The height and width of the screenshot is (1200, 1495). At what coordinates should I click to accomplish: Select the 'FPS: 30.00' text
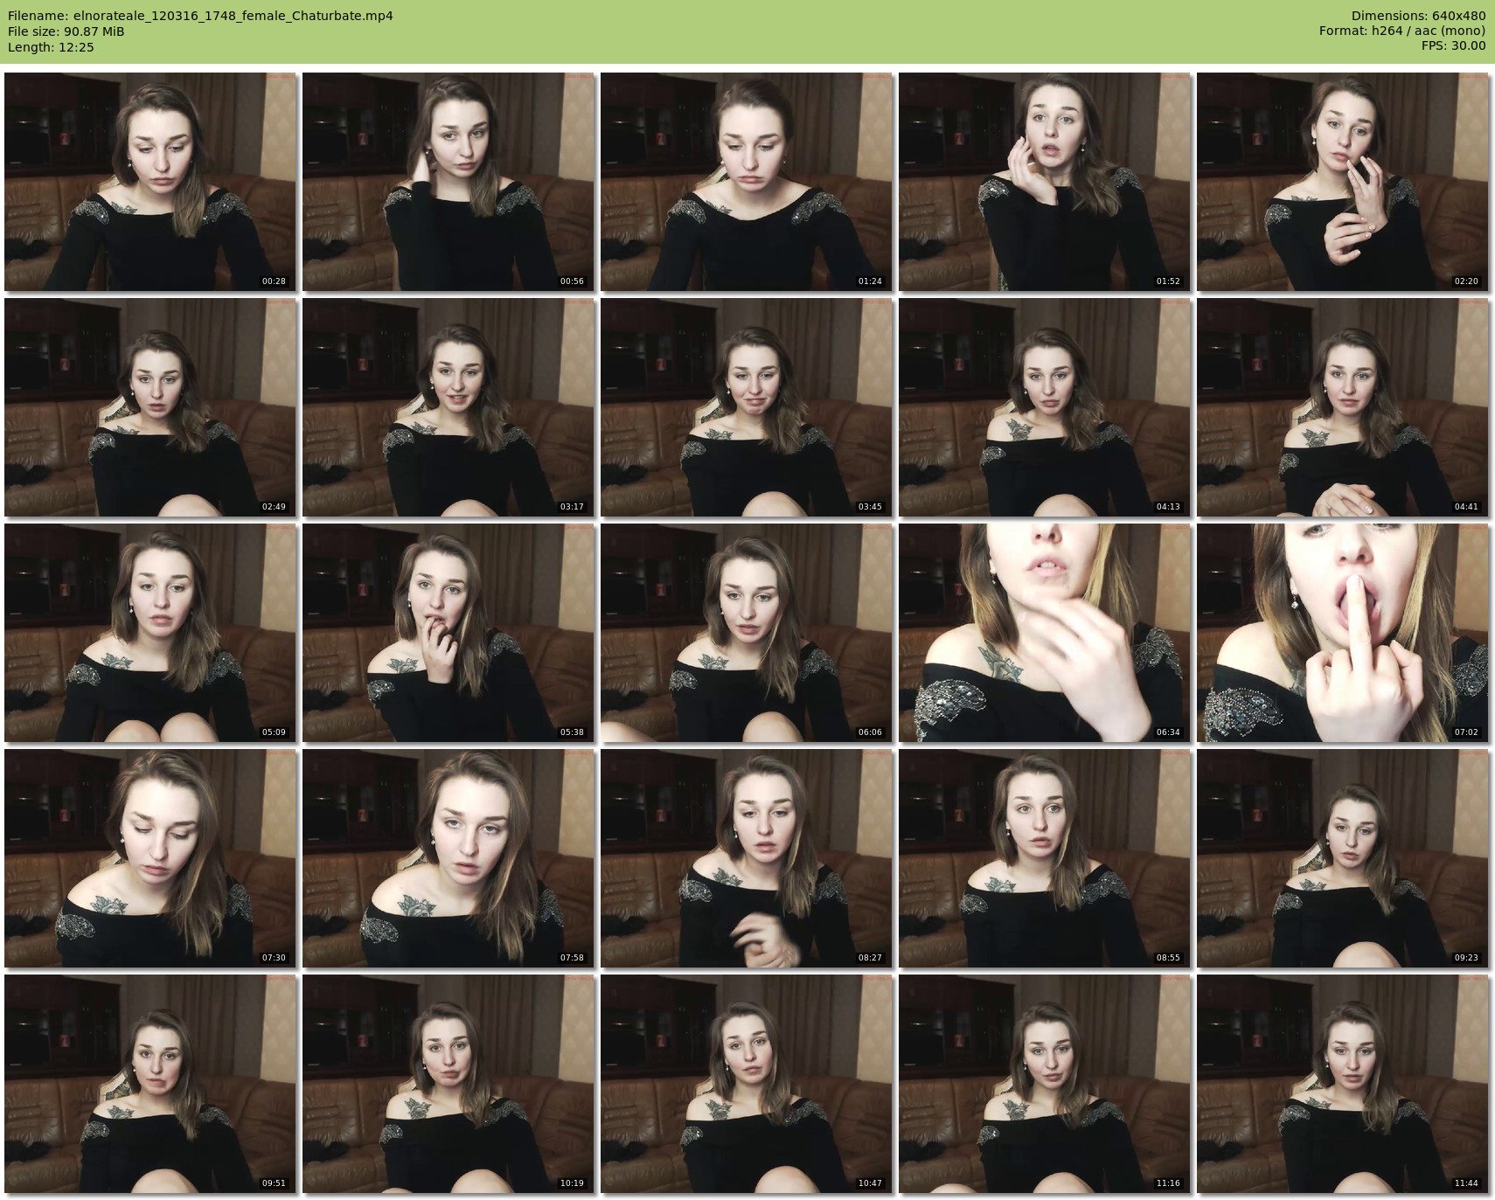(1453, 46)
